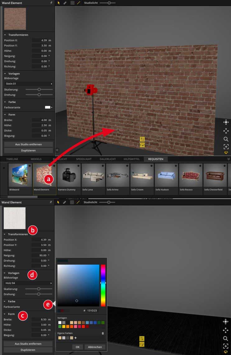The width and height of the screenshot is (231, 355).
Task: Add a custom color with the plus icon
Action: (x=76, y=338)
